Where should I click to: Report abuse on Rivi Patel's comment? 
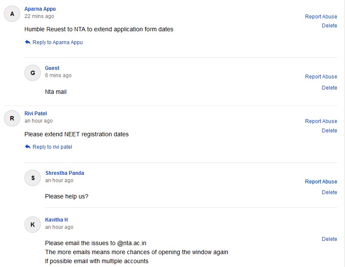(321, 121)
